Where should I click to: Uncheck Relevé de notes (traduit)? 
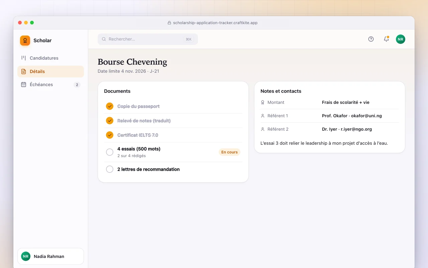110,121
